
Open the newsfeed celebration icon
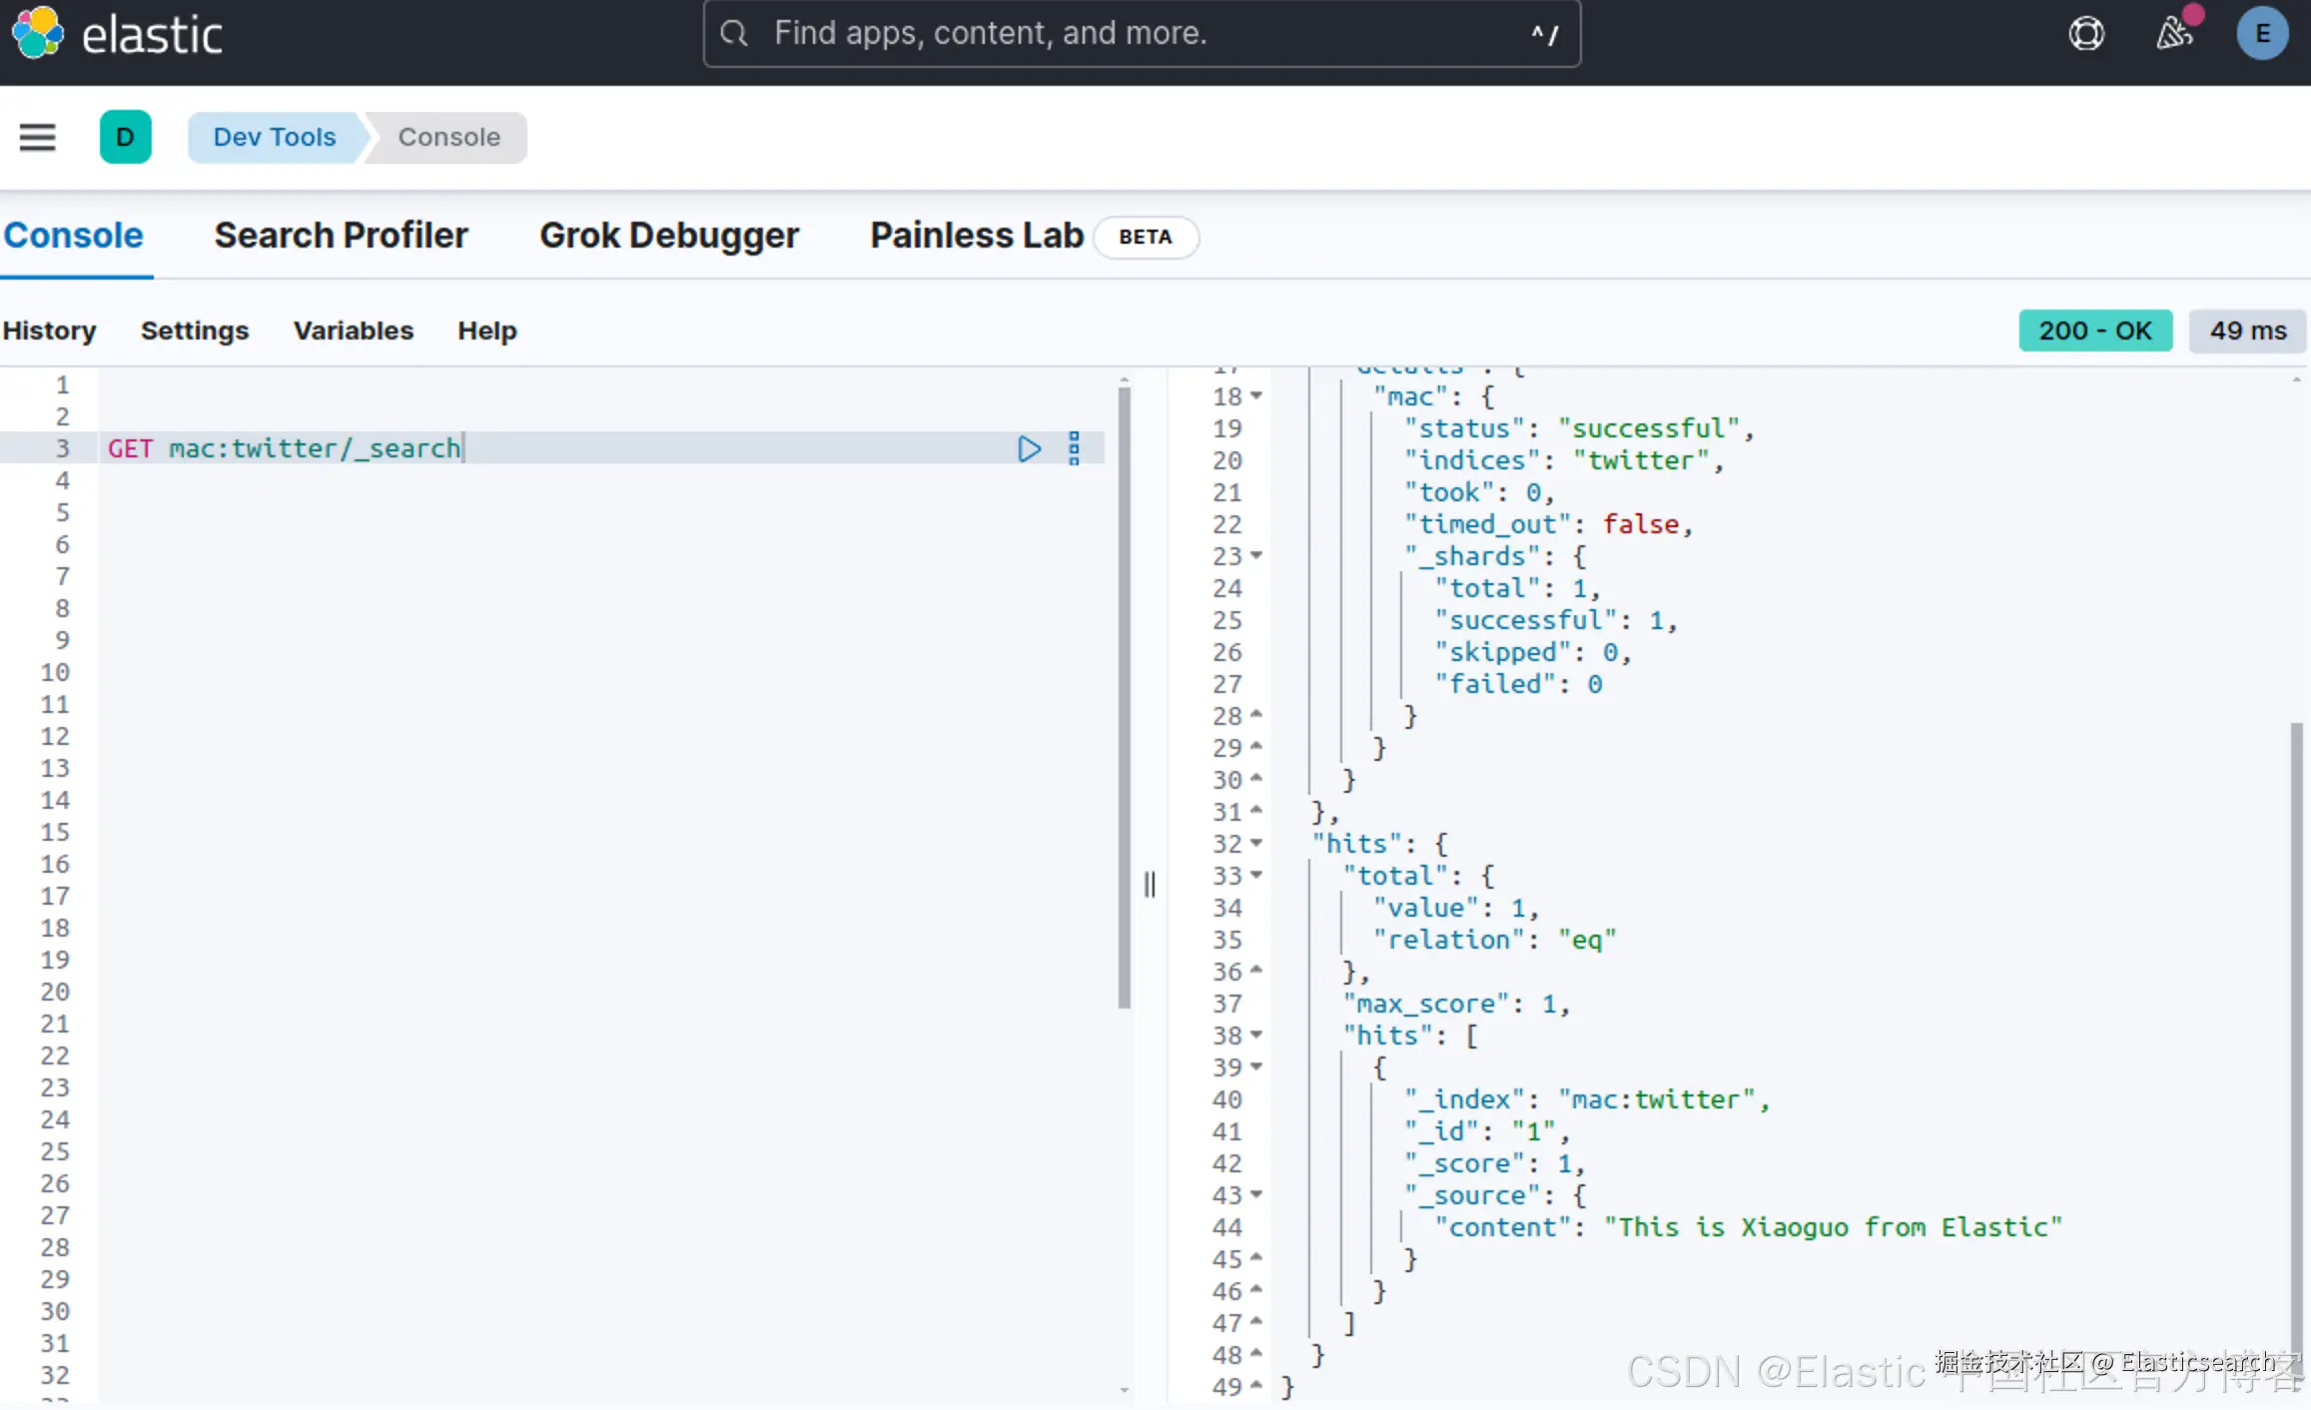point(2173,34)
